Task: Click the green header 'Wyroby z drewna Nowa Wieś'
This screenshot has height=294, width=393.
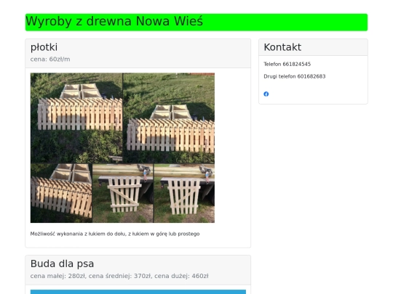Action: pyautogui.click(x=196, y=23)
